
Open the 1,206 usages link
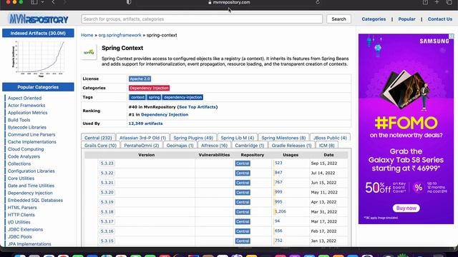[280, 211]
